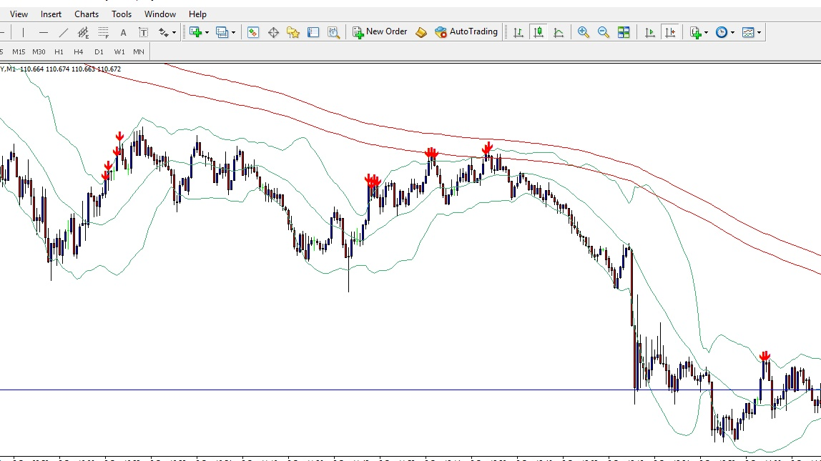Open the Insert menu
Screen dimensions: 821x461
click(x=51, y=14)
